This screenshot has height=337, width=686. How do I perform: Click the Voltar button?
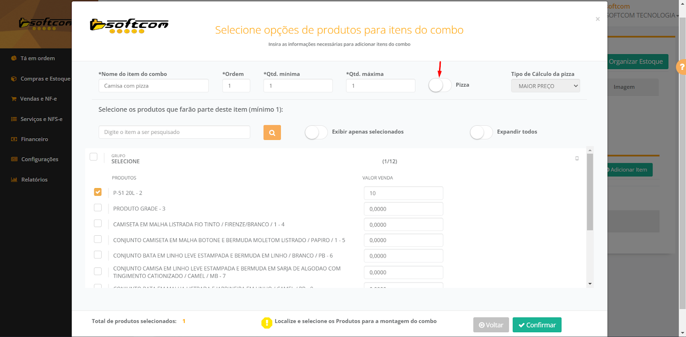click(491, 325)
